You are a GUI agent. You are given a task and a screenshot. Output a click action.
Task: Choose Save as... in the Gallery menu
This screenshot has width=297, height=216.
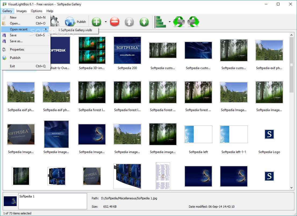(x=26, y=41)
